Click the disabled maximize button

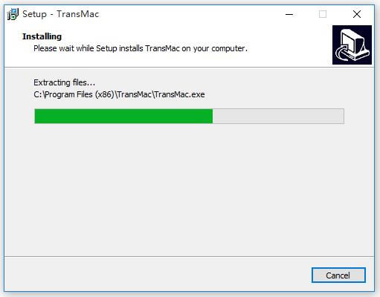323,14
